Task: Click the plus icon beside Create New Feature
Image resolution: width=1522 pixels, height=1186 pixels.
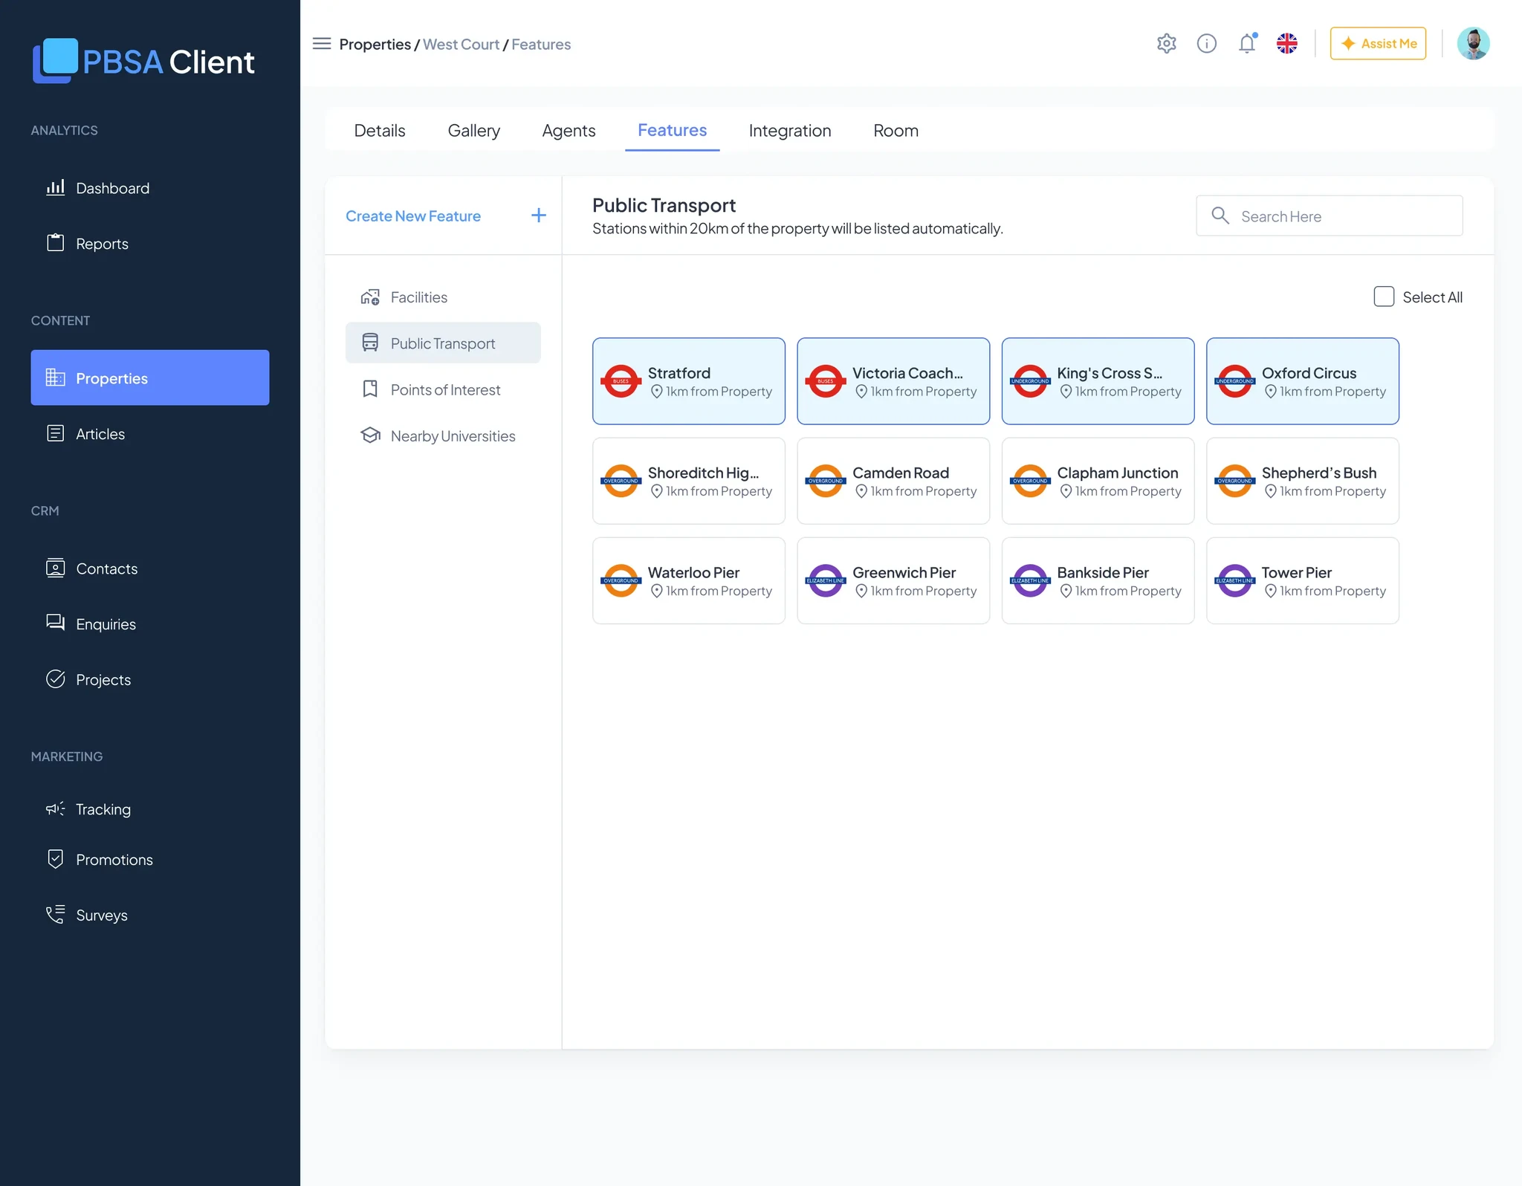Action: (539, 216)
